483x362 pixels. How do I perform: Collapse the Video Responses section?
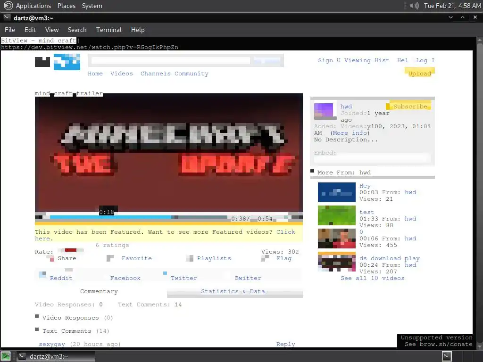[37, 316]
